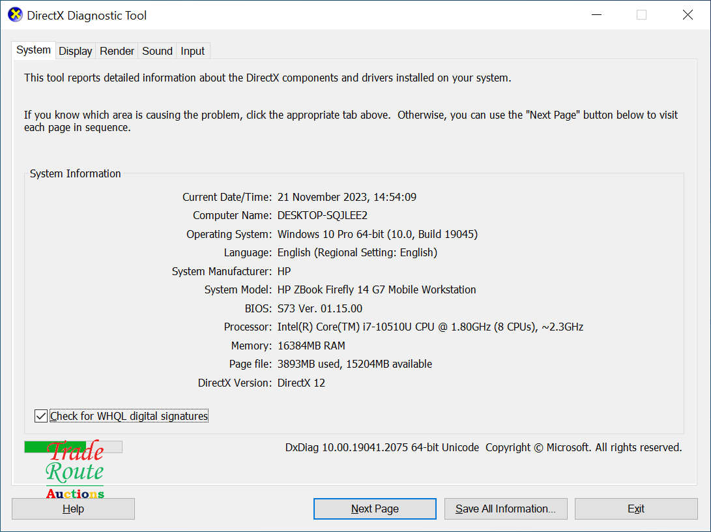Click the DirectX Diagnostic Tool title bar icon
This screenshot has height=532, width=711.
tap(15, 15)
